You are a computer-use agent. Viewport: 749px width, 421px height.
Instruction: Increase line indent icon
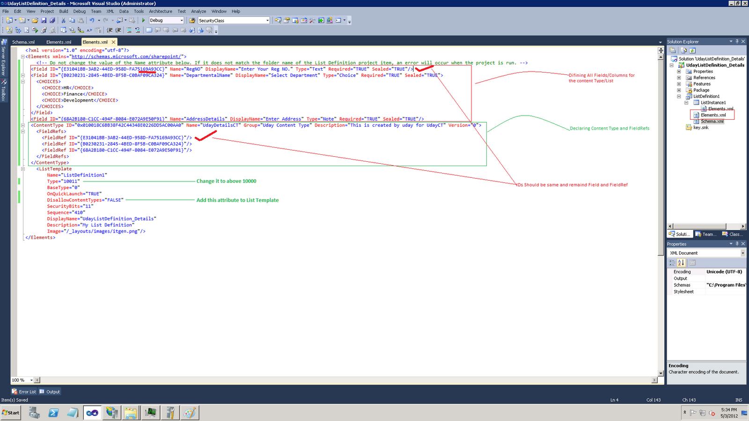[118, 30]
